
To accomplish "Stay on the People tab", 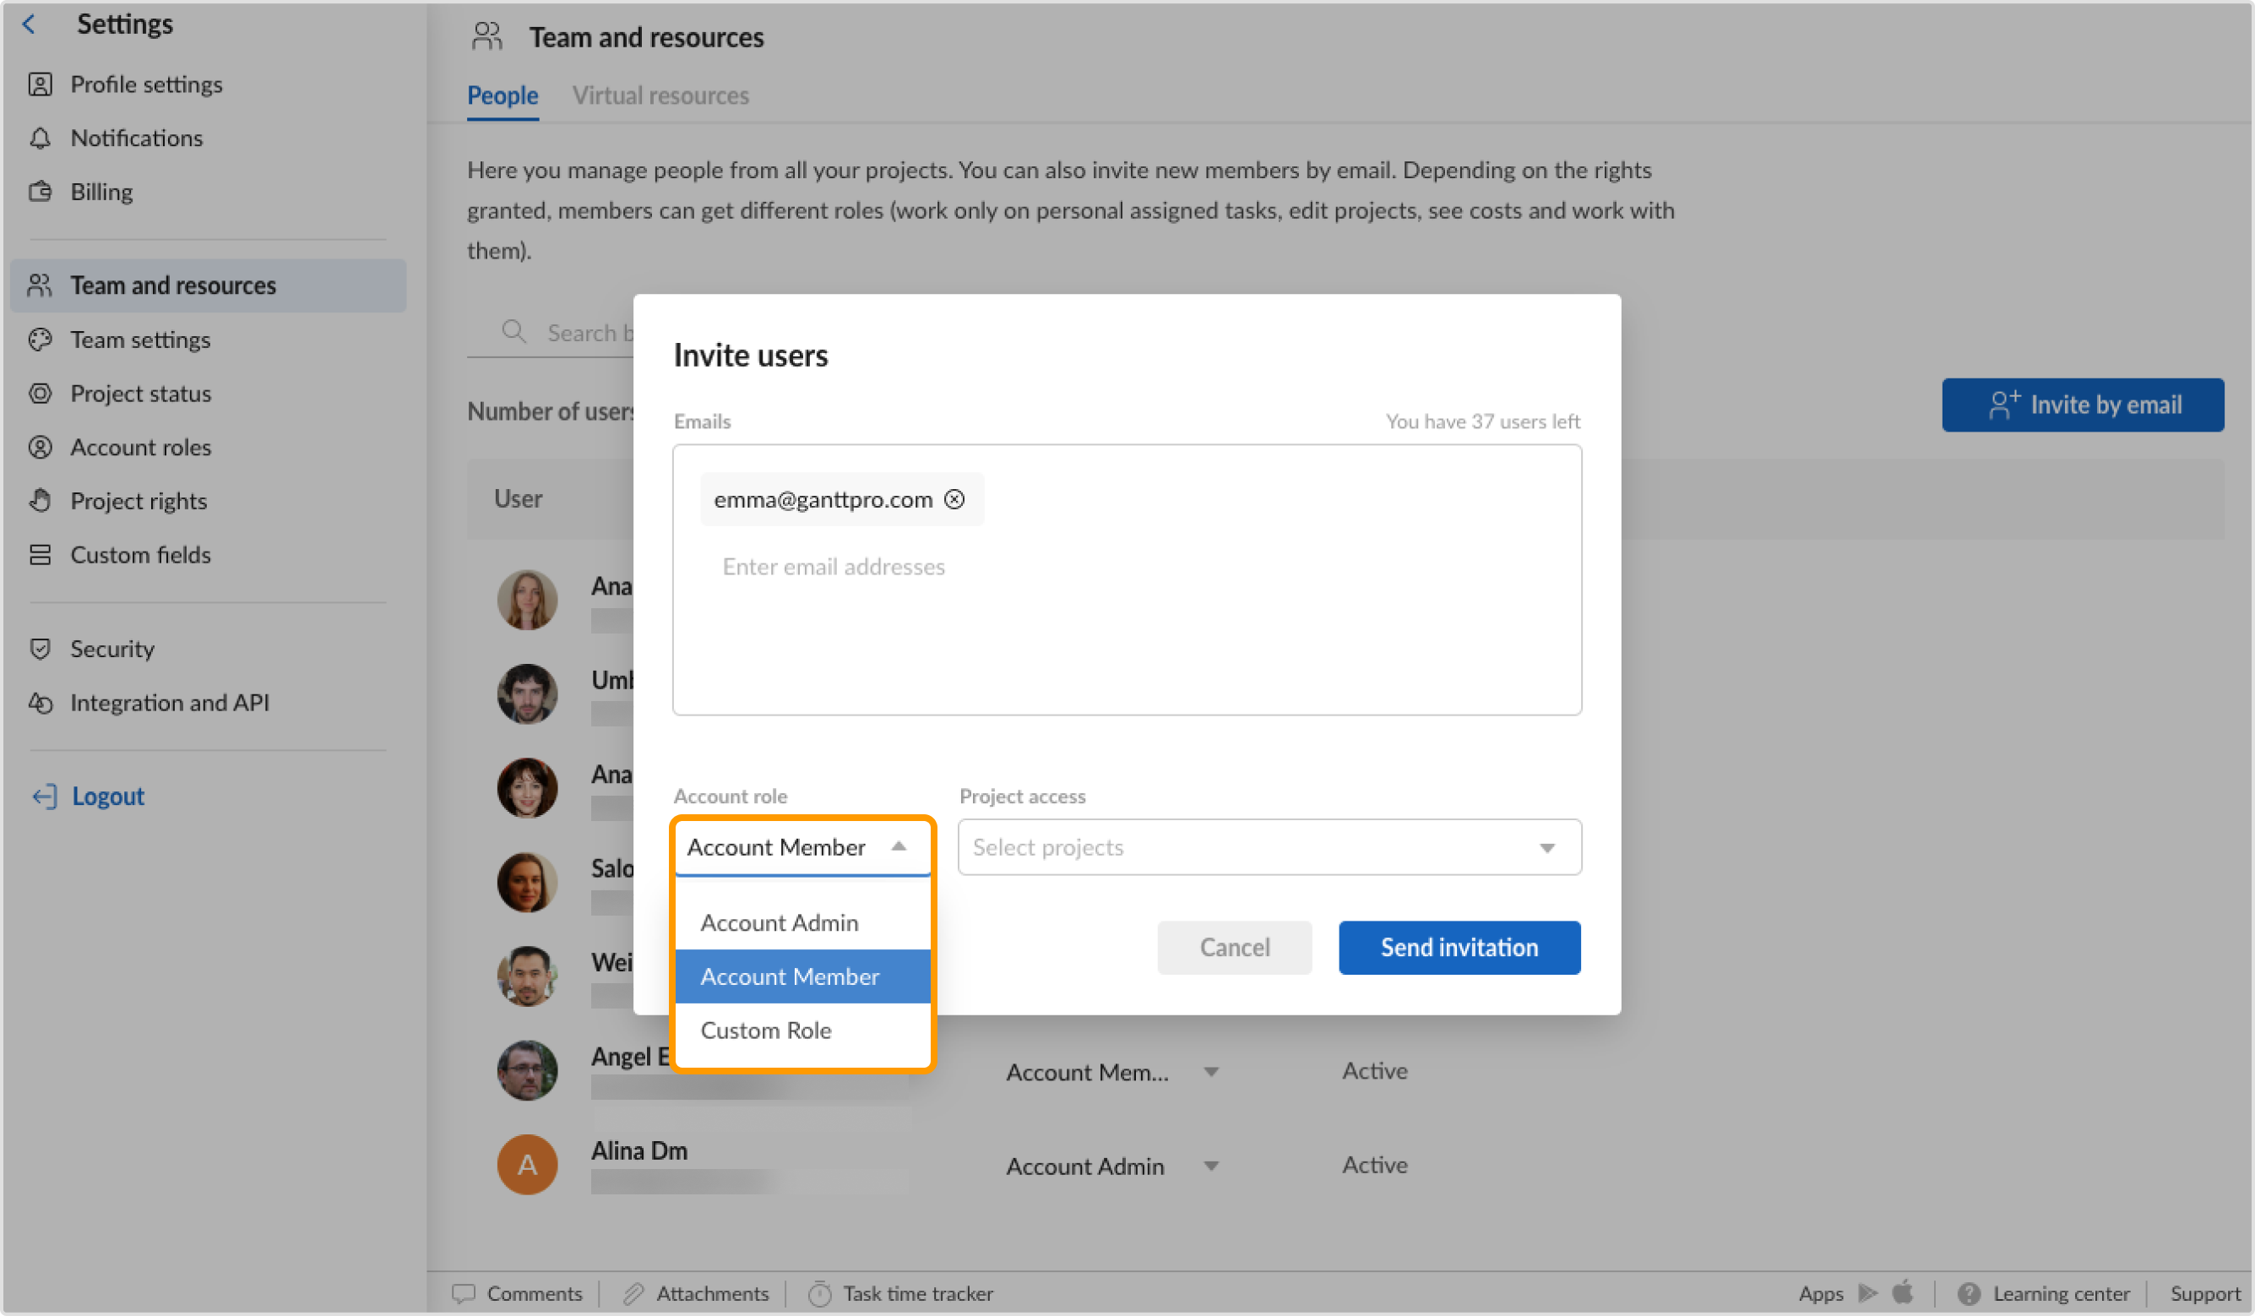I will point(502,95).
